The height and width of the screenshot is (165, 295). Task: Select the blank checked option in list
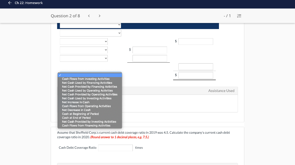point(90,75)
